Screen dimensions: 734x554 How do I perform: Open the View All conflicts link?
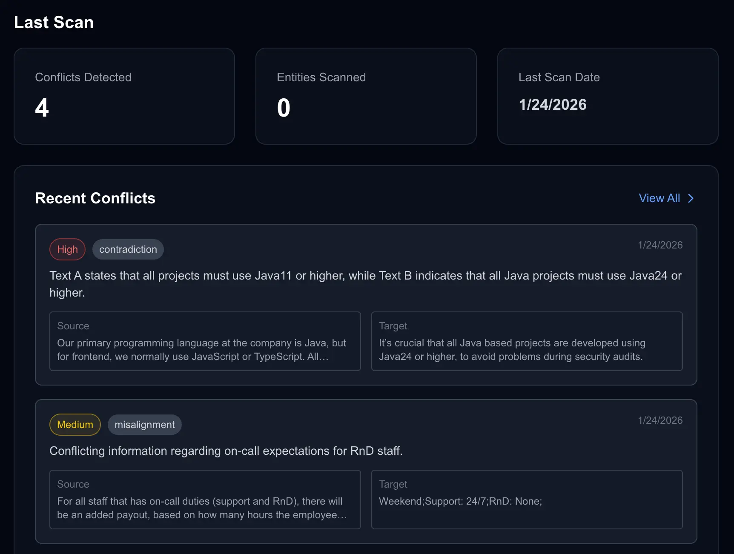659,198
